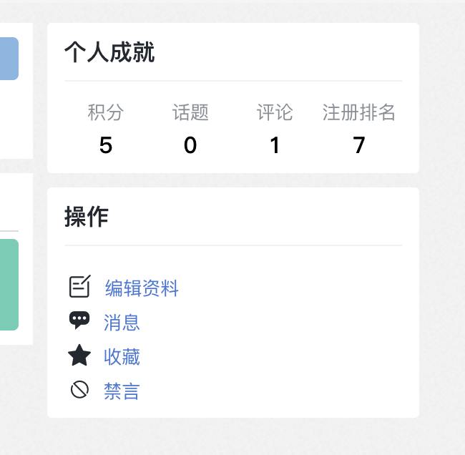Click the message speech bubble icon

79,321
